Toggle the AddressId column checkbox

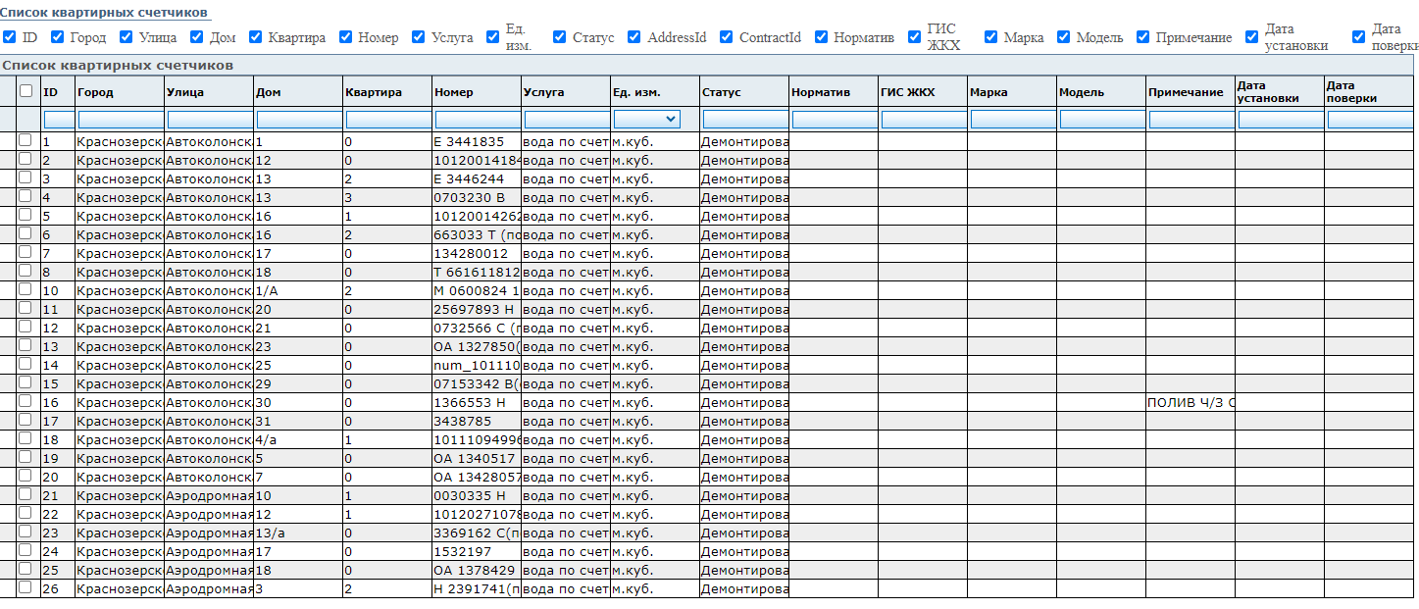click(x=633, y=37)
